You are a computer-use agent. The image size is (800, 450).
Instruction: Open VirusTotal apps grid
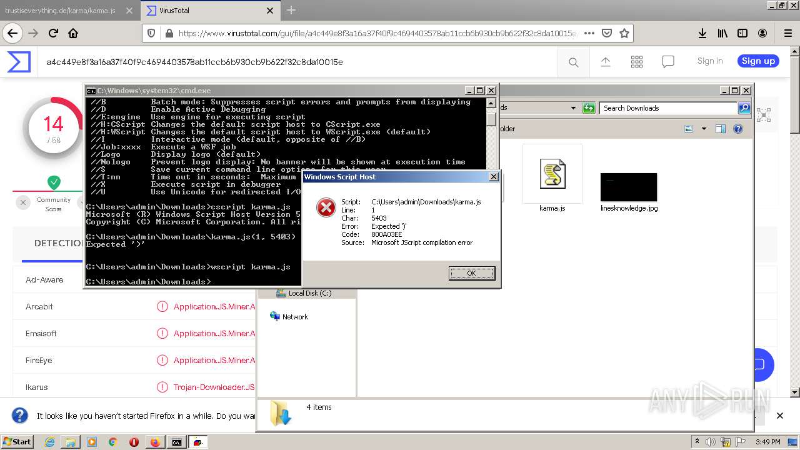click(637, 62)
